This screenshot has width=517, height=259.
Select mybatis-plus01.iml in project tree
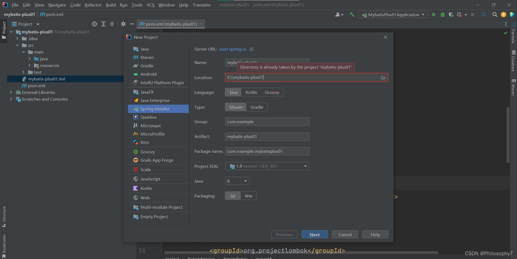(65, 79)
